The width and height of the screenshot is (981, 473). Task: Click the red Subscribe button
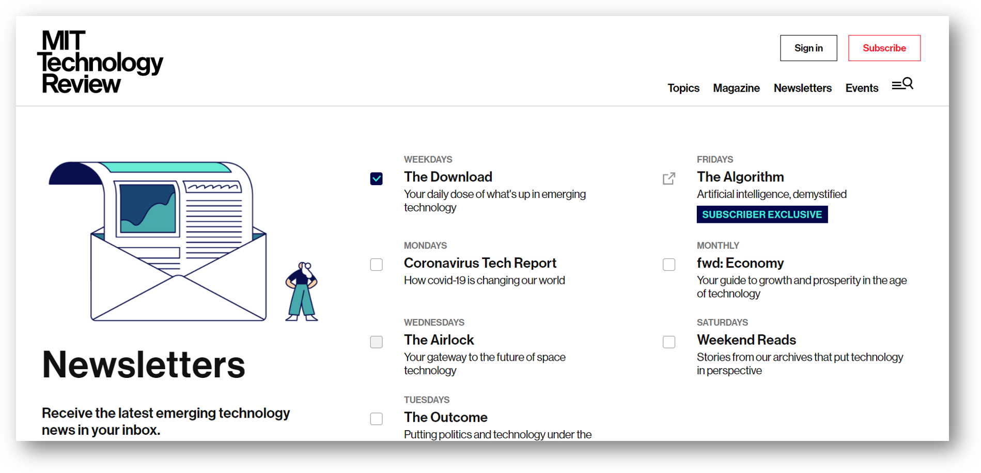884,48
